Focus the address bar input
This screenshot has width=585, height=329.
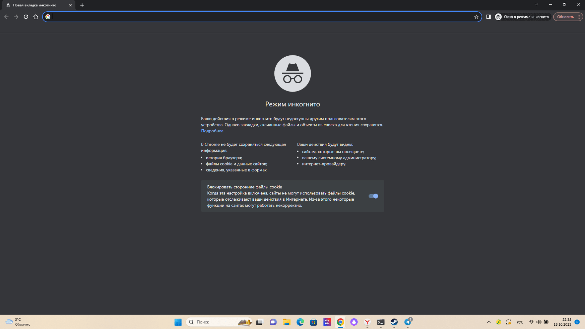[261, 17]
